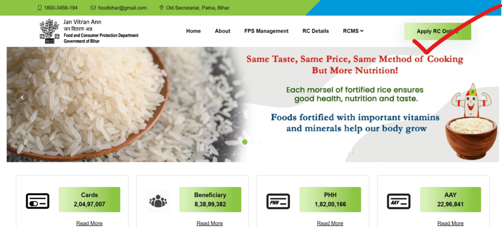This screenshot has height=227, width=502.
Task: Go to previous slide with left arrow
Action: (22, 98)
